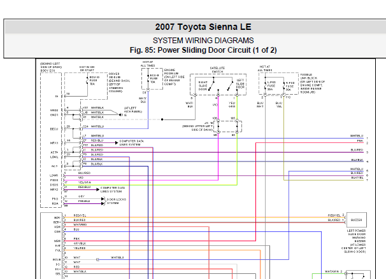Image resolution: width=386 pixels, height=279 pixels.
Task: Click 'BLK/YEL' at right-edge connector 7
Action: pyautogui.click(x=357, y=177)
